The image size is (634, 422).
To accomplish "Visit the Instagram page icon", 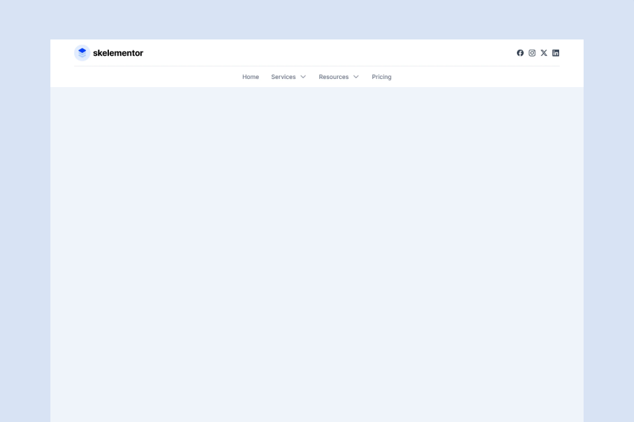I will 532,53.
